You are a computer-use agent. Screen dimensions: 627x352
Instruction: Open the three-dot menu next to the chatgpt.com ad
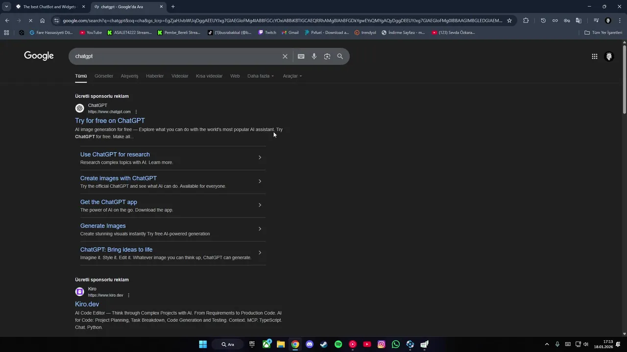[x=136, y=112]
